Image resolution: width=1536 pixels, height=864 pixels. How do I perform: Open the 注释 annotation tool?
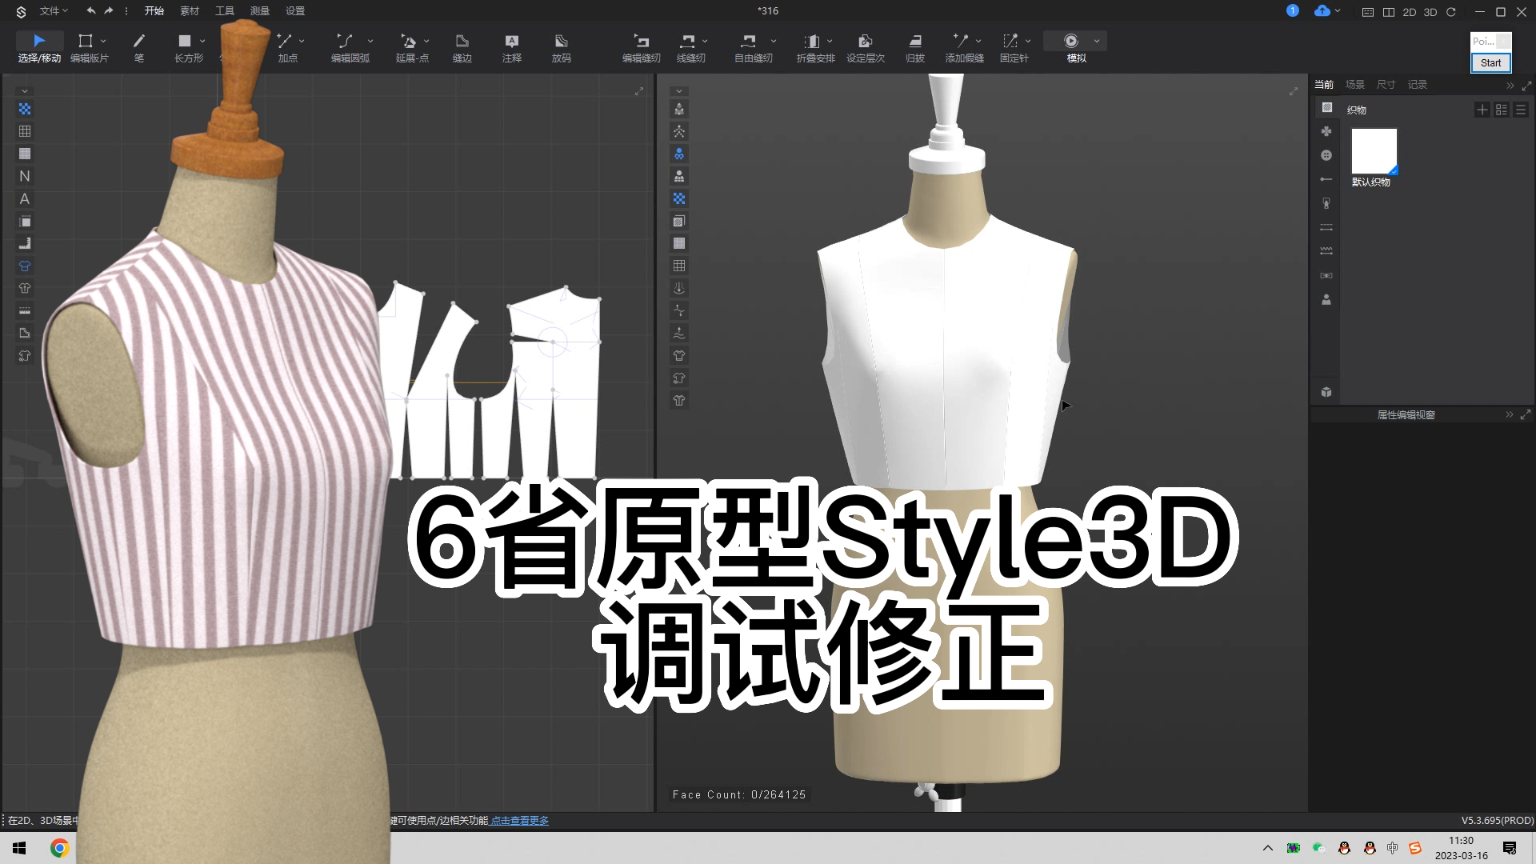coord(512,48)
